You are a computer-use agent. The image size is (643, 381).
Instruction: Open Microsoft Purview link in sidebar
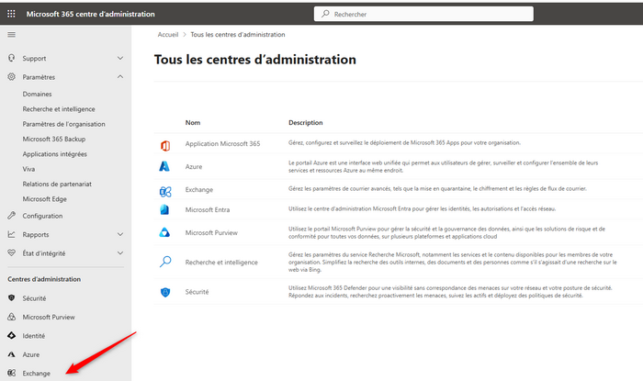(49, 317)
